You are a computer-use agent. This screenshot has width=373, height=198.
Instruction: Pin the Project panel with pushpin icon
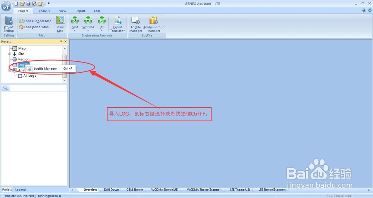[x=61, y=42]
